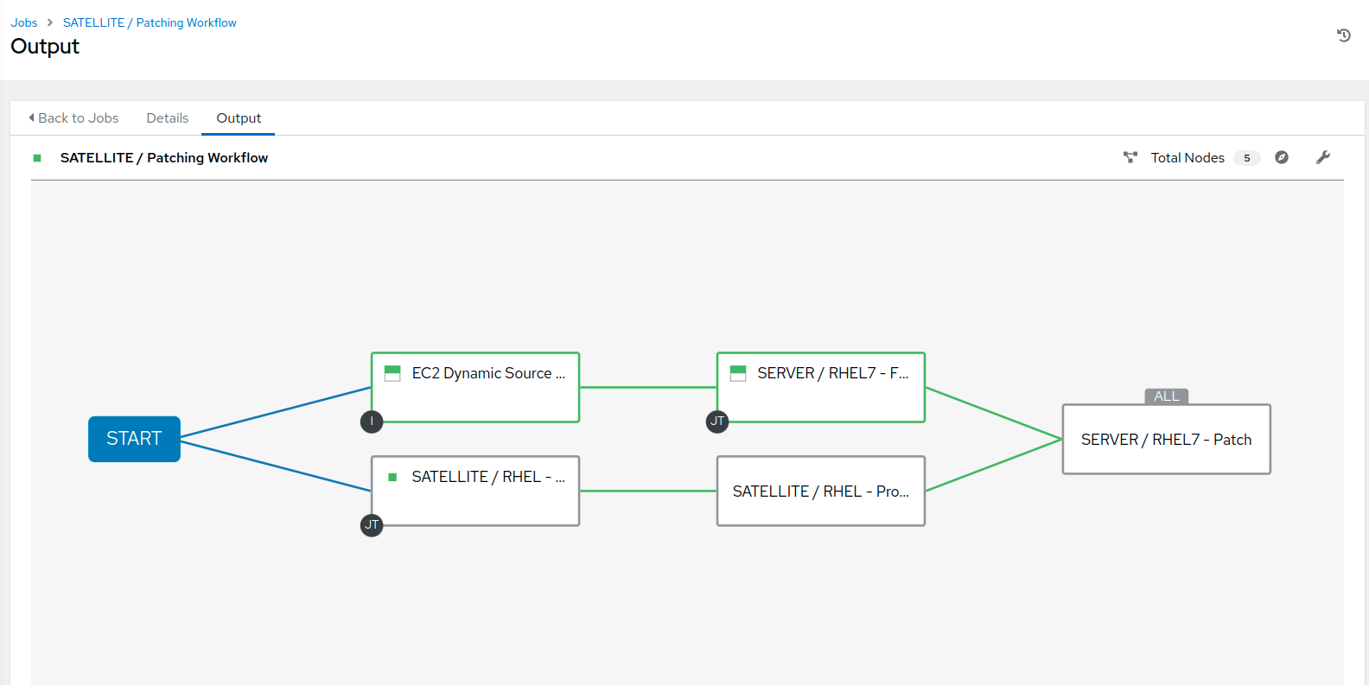The image size is (1369, 685).
Task: Open the SERVER / RHEL7 - Patch node
Action: coord(1167,439)
